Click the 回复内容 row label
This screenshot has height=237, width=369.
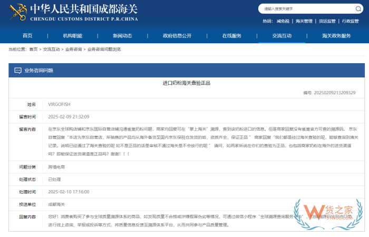(x=27, y=217)
